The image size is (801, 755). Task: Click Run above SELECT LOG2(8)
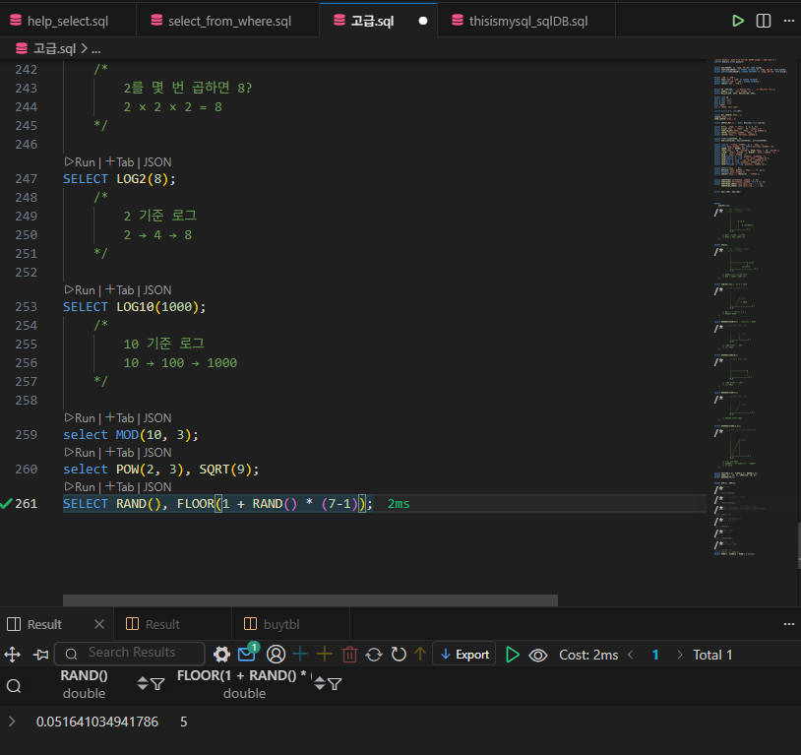pyautogui.click(x=81, y=162)
